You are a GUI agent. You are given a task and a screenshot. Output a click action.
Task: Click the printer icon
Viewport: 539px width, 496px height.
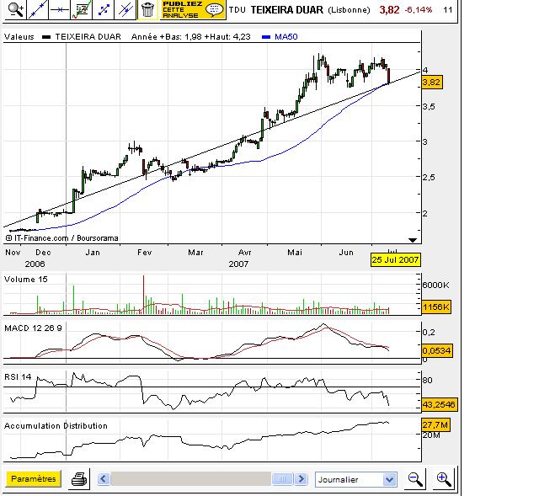coord(78,479)
